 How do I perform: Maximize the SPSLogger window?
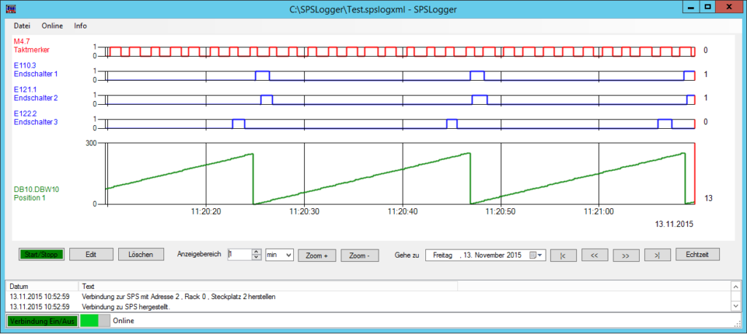pos(708,7)
